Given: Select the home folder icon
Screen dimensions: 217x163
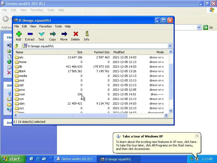Looking at the screenshot, I should tap(17, 62).
